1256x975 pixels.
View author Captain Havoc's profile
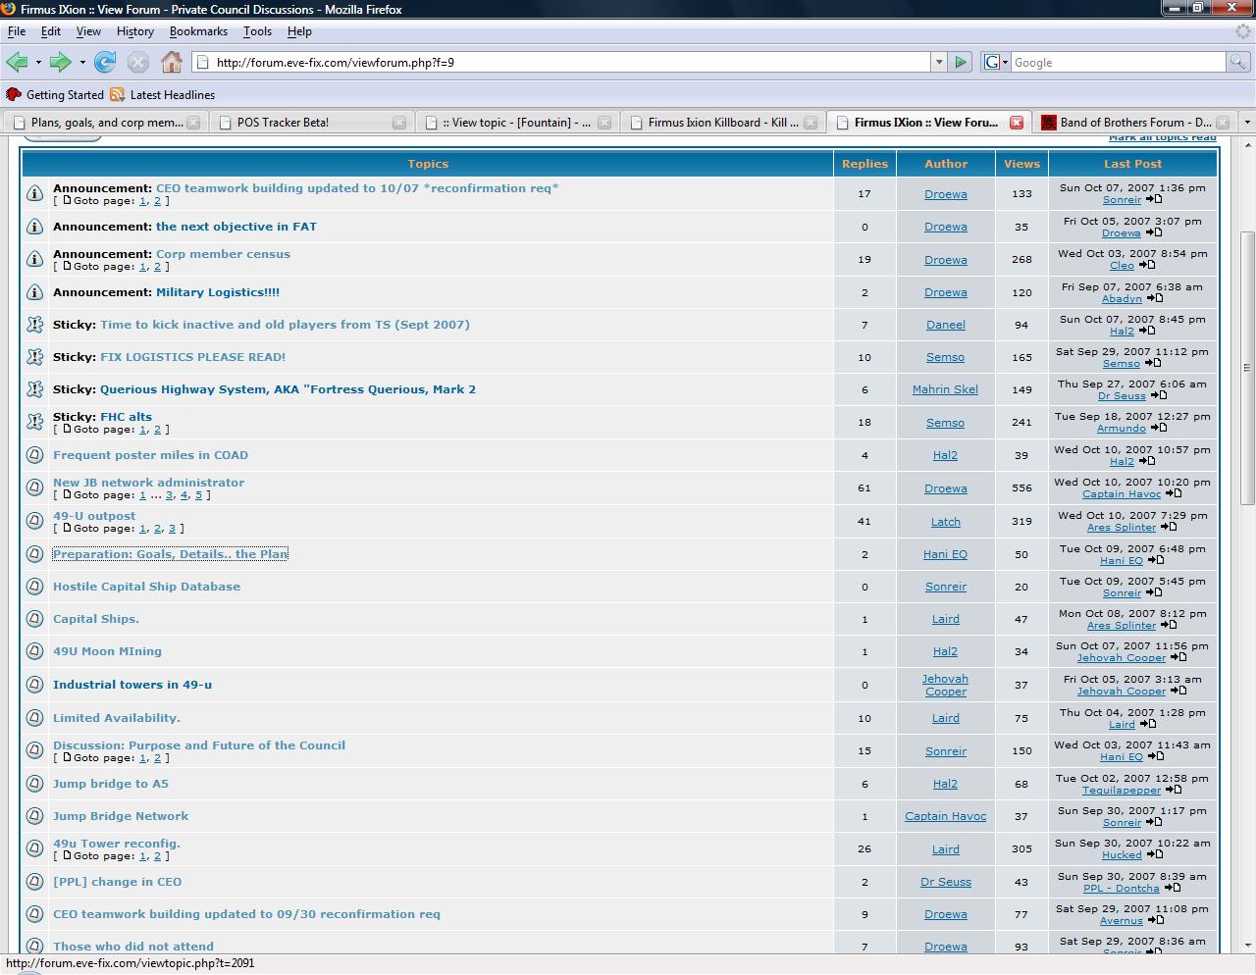[x=946, y=816]
